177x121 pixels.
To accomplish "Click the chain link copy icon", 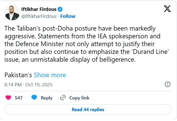I will 63,98.
